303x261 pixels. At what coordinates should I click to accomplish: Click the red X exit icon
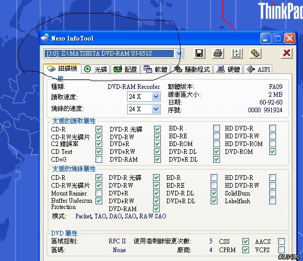click(x=286, y=53)
